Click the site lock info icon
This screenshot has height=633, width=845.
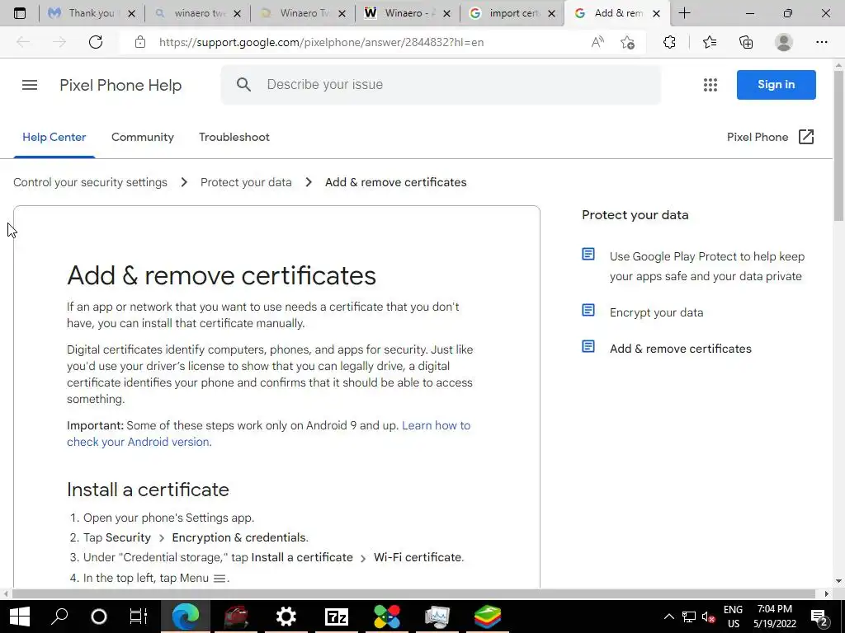tap(140, 42)
